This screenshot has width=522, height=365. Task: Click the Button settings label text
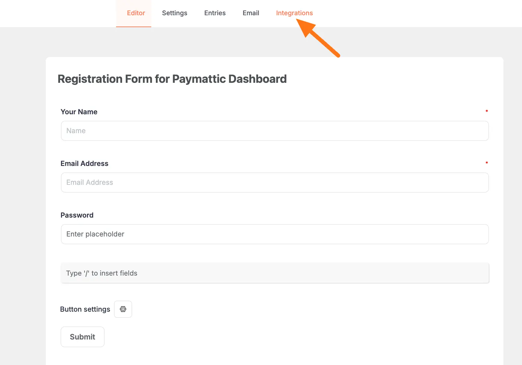85,309
